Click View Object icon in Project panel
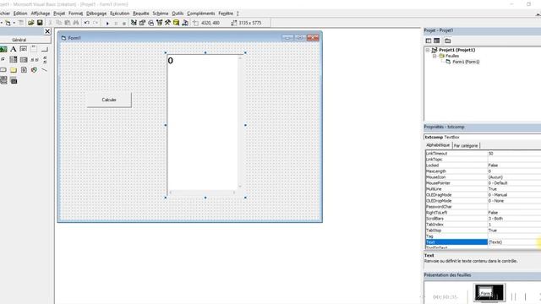Viewport: 541px width, 304px height. (x=437, y=41)
